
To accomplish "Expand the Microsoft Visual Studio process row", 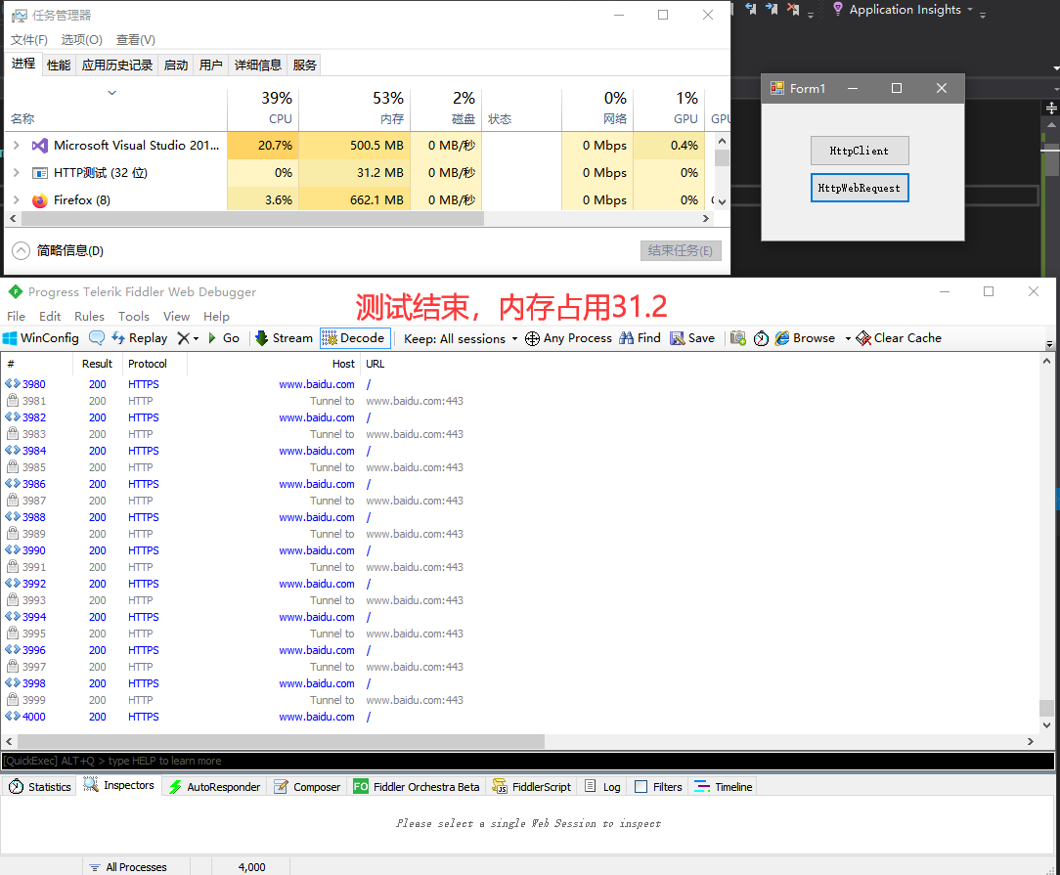I will coord(17,146).
